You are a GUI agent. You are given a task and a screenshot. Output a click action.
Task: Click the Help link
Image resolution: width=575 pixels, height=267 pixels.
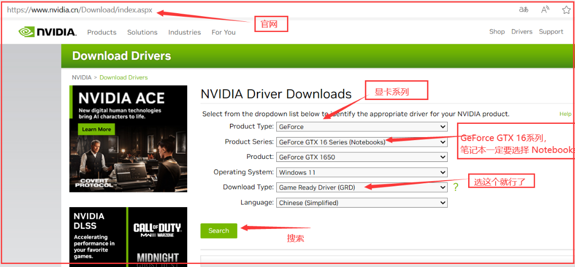point(565,114)
